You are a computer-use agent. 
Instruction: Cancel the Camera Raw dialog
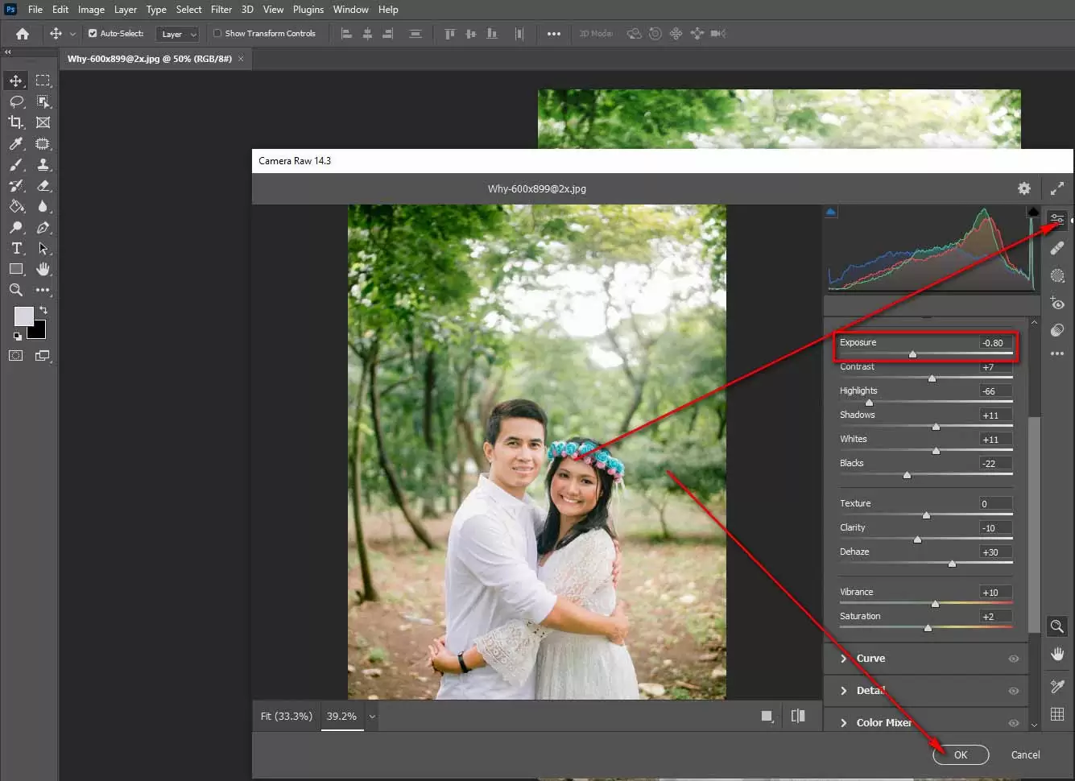1025,754
